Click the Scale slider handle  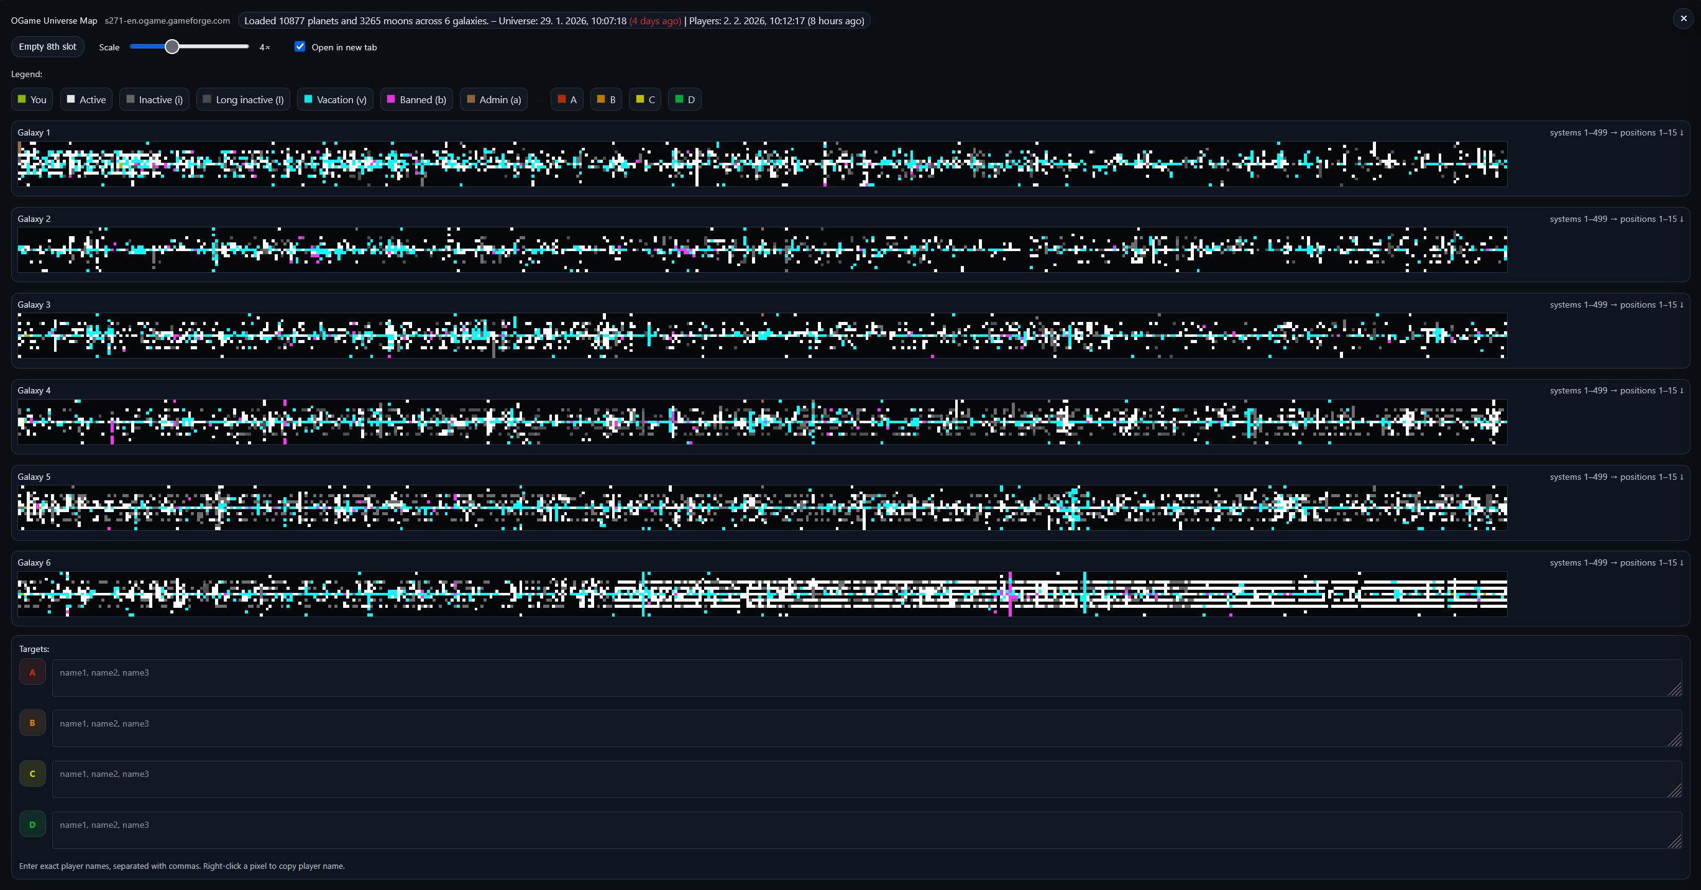click(172, 46)
